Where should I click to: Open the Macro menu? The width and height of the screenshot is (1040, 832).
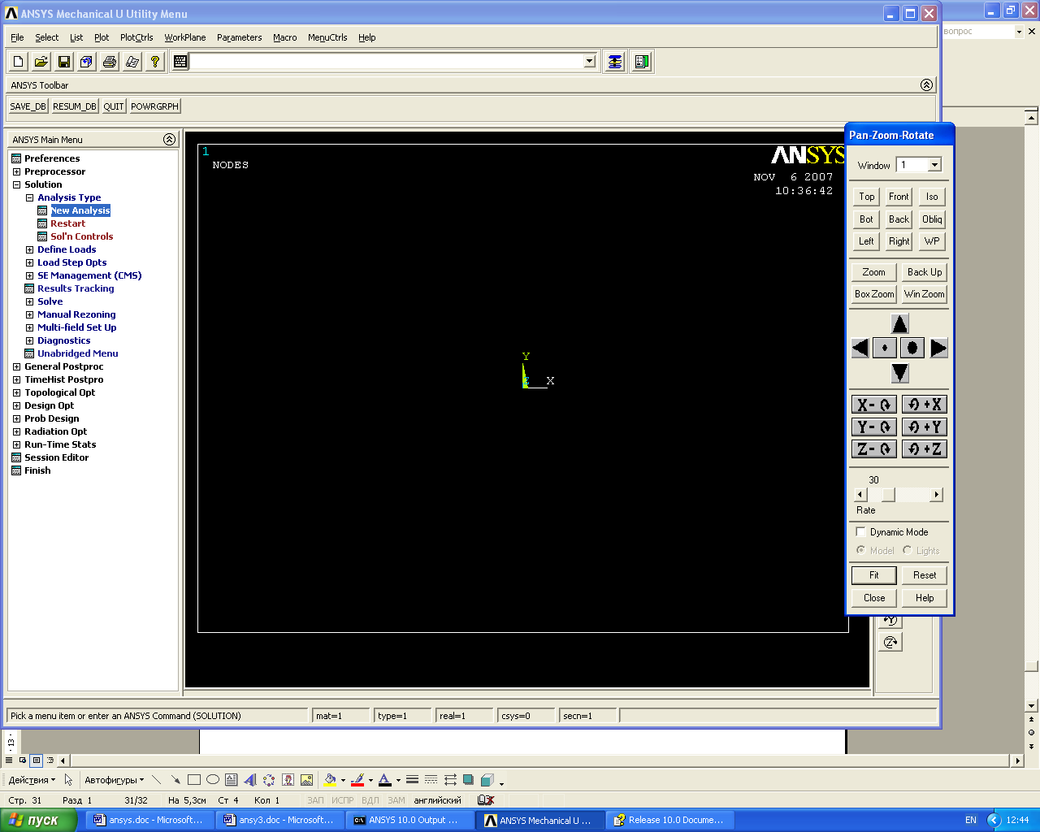tap(285, 37)
